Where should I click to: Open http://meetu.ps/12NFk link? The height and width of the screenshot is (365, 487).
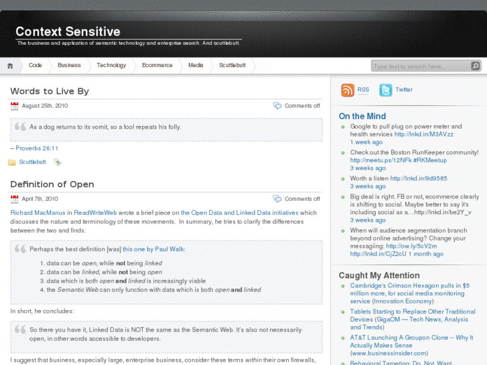click(x=380, y=160)
